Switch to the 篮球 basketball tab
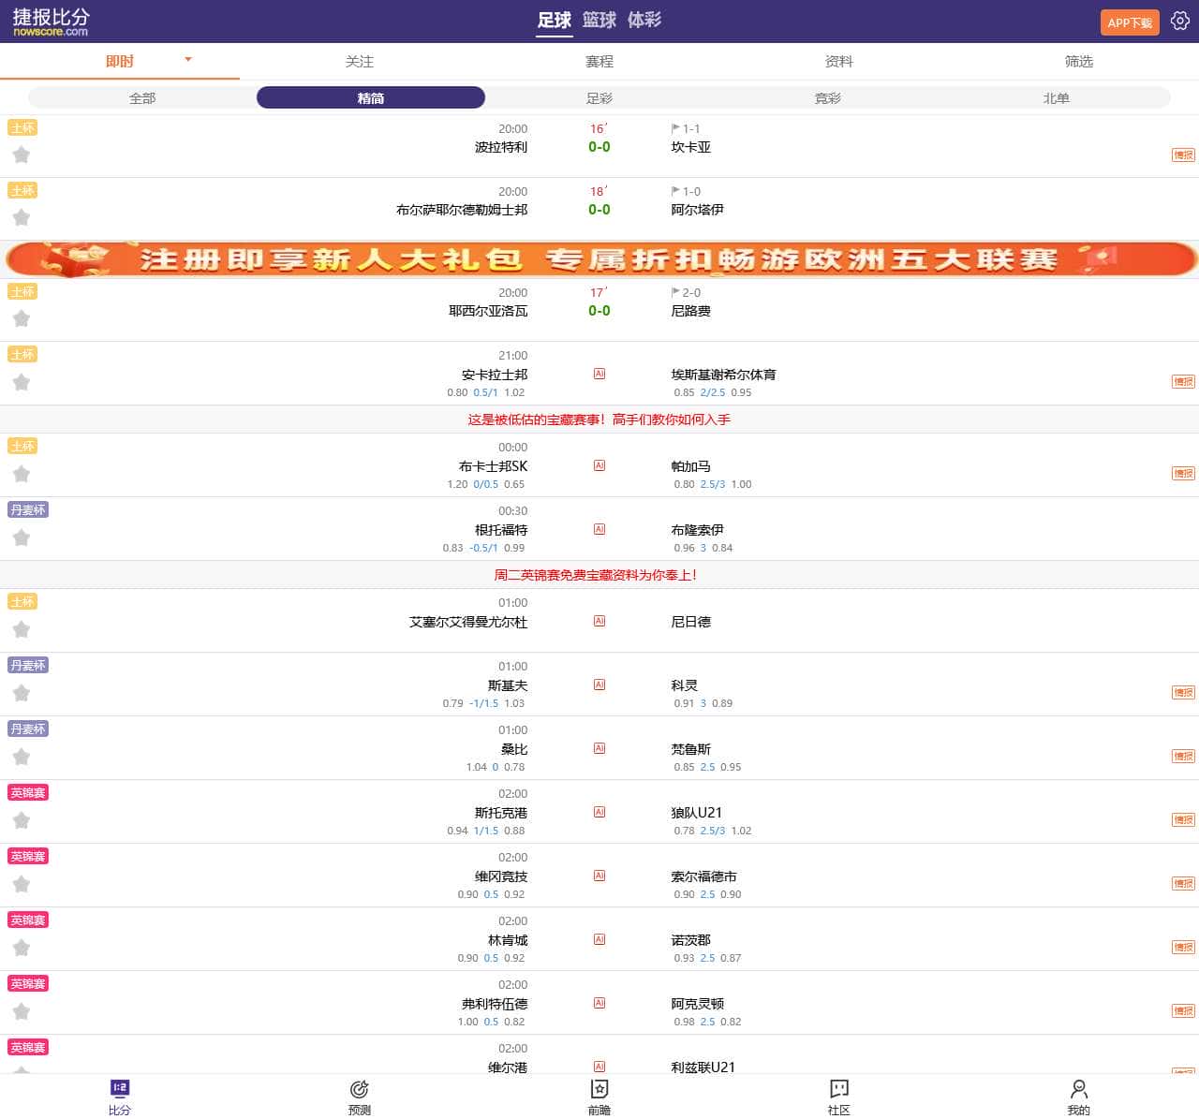The width and height of the screenshot is (1199, 1119). [599, 20]
